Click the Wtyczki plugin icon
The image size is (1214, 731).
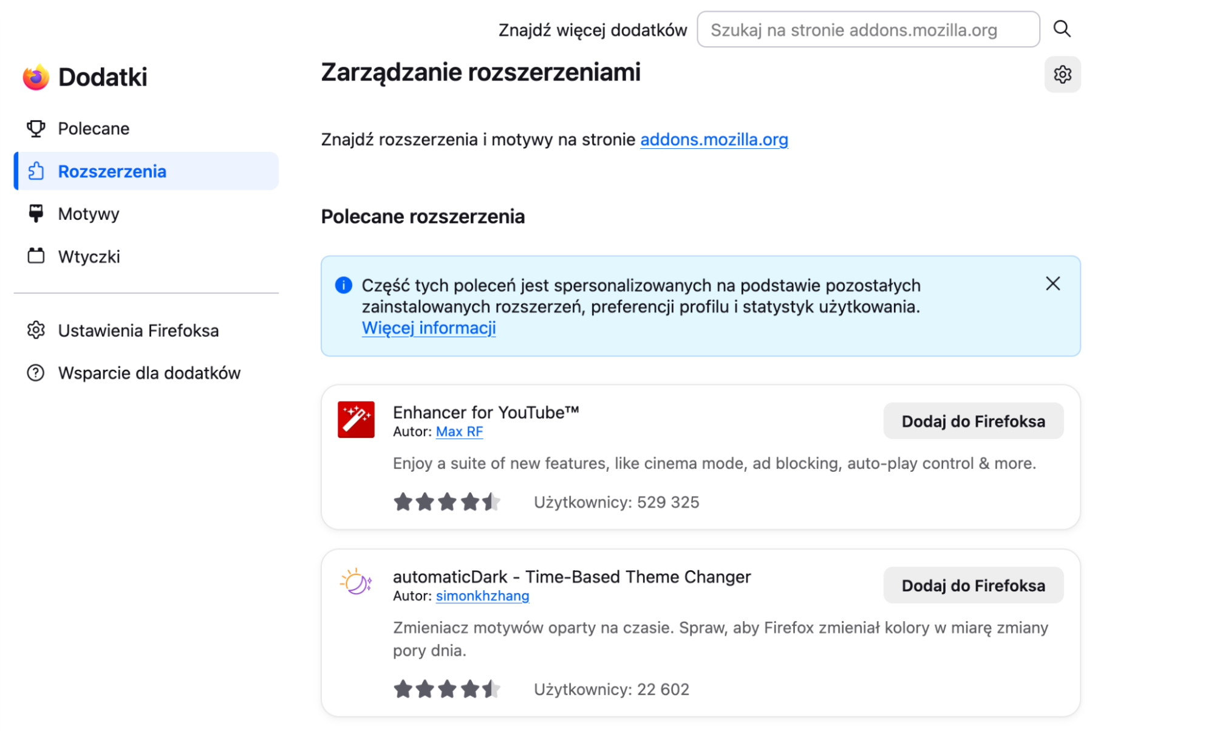(36, 256)
